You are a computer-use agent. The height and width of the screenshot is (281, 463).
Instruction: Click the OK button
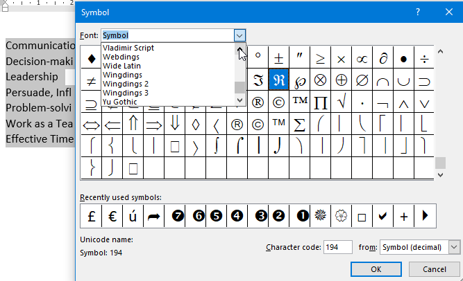[x=376, y=269]
